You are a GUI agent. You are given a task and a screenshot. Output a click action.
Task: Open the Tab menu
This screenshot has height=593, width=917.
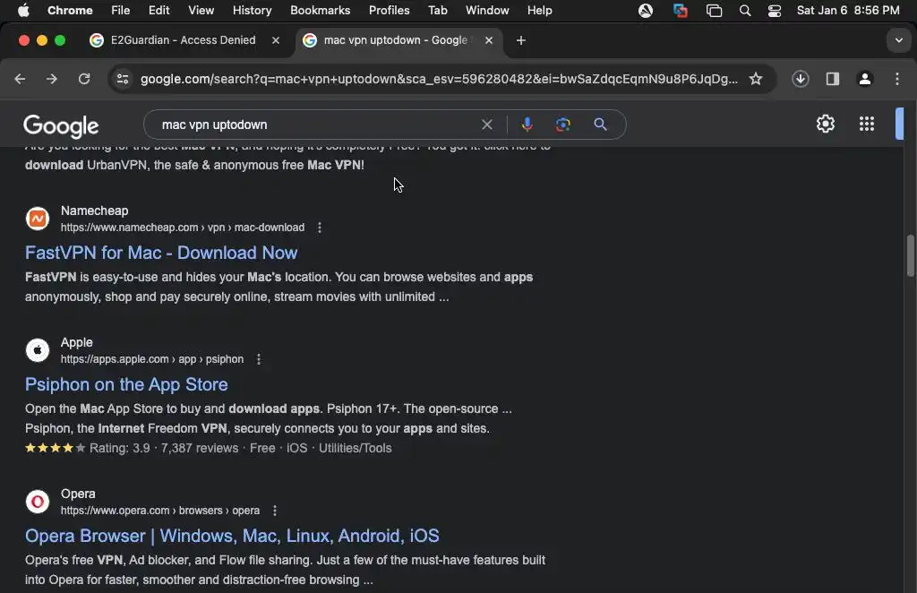(x=437, y=10)
